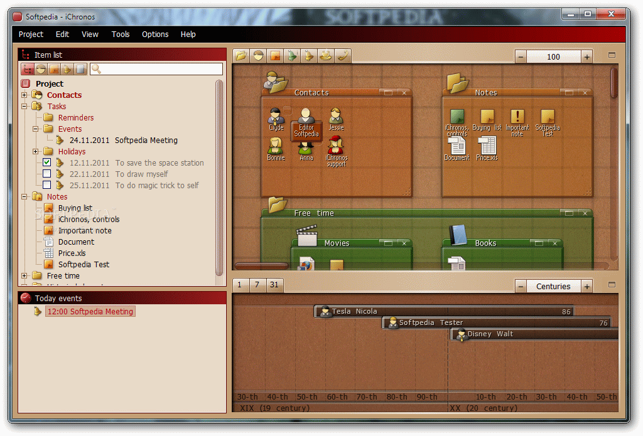Click the gray document filter icon in Item list toolbar
This screenshot has width=643, height=436.
[80, 69]
